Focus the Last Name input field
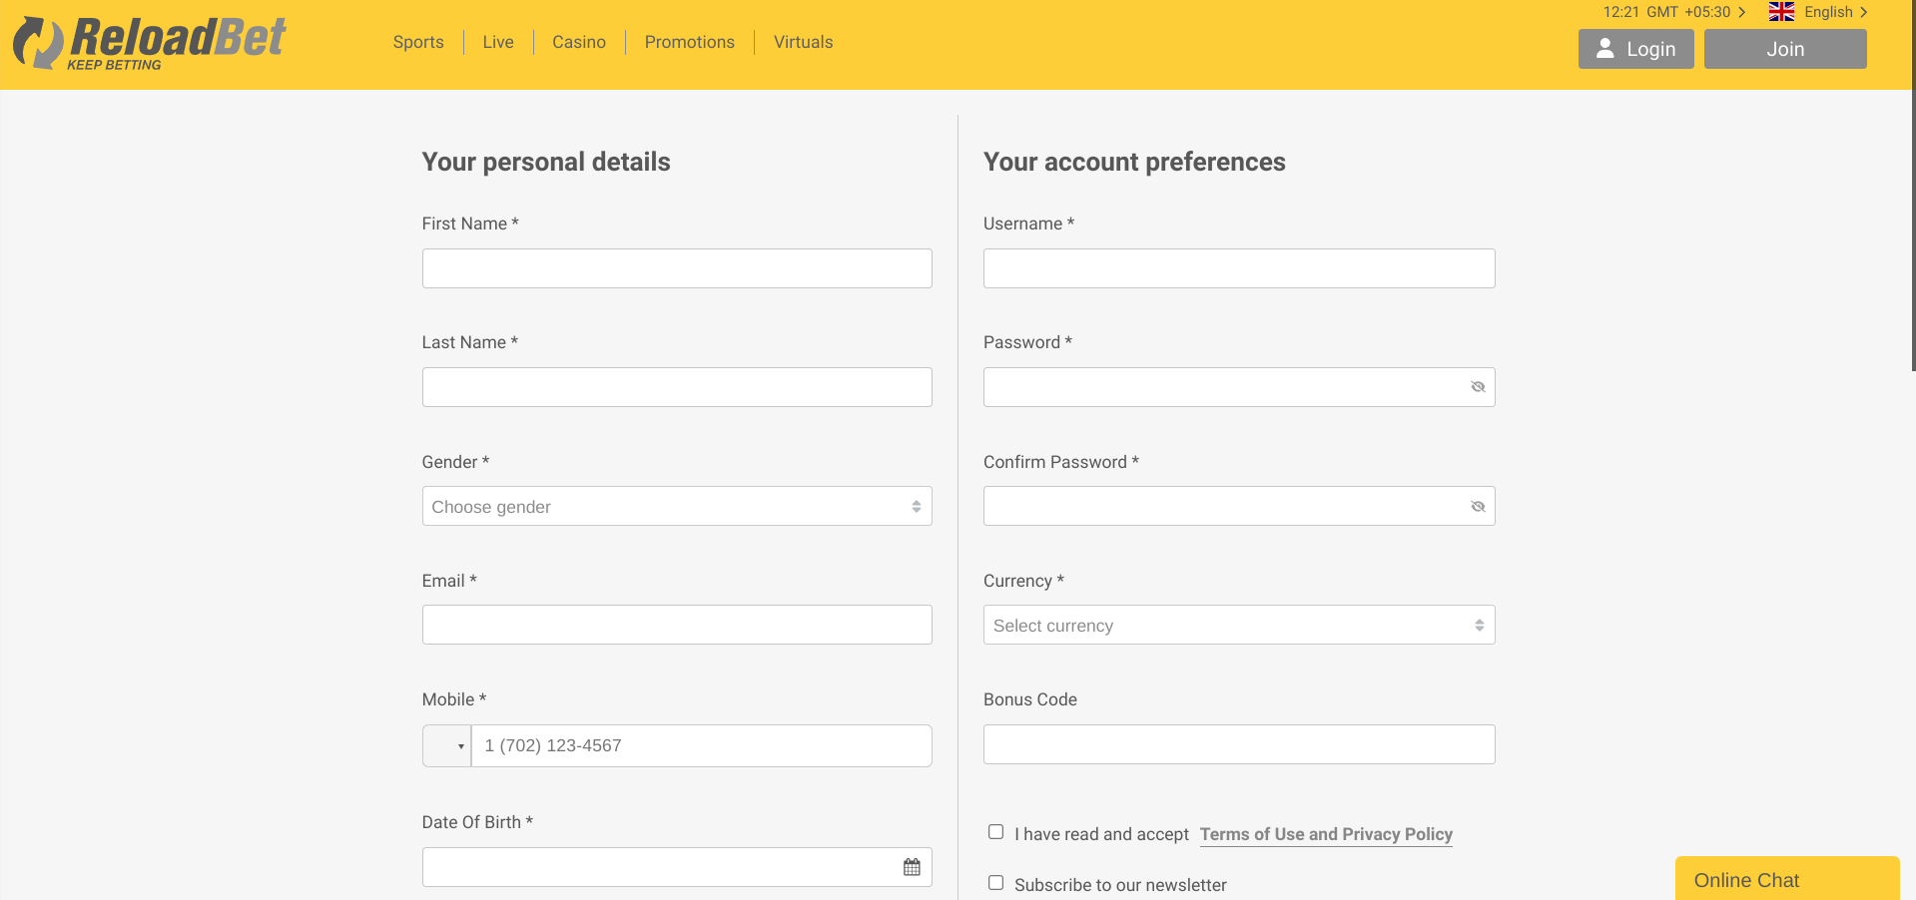The image size is (1916, 900). tap(677, 387)
